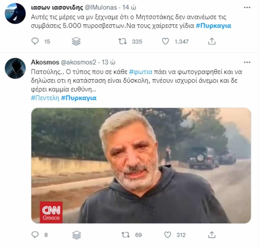Open more options on the Akosmos tweet
The width and height of the screenshot is (260, 246).
(x=247, y=62)
